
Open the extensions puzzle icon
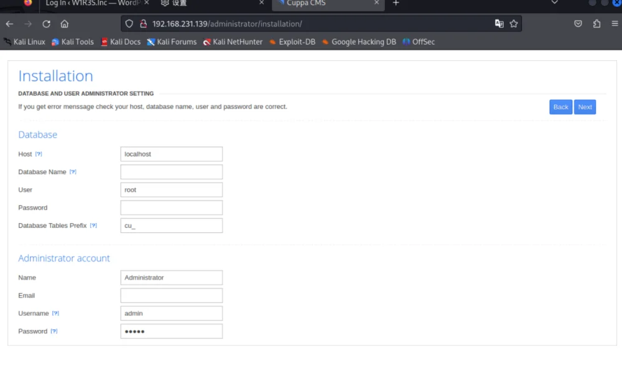pos(596,24)
